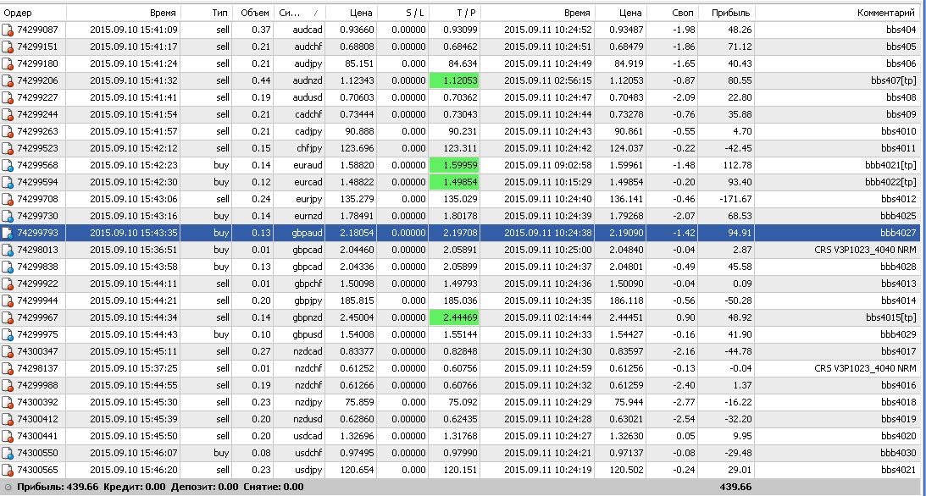The height and width of the screenshot is (496, 926).
Task: Click profit value 94.91
Action: [740, 233]
